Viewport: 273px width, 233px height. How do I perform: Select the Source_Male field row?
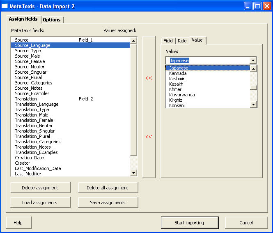point(71,56)
